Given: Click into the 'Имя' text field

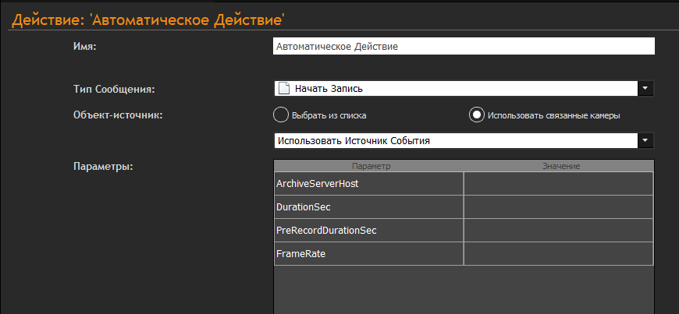Looking at the screenshot, I should click(x=464, y=47).
